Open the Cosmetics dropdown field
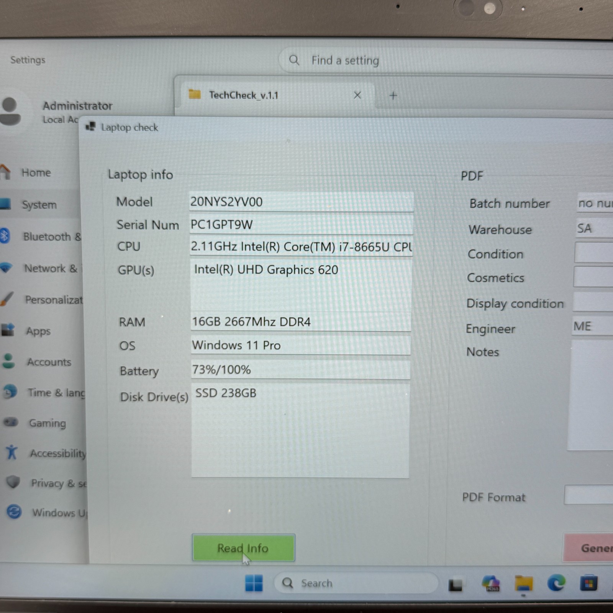This screenshot has width=613, height=613. tap(593, 277)
